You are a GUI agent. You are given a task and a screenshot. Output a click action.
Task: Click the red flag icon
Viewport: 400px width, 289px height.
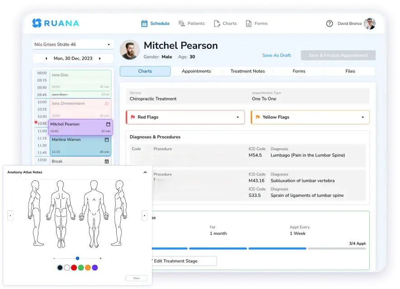click(132, 117)
